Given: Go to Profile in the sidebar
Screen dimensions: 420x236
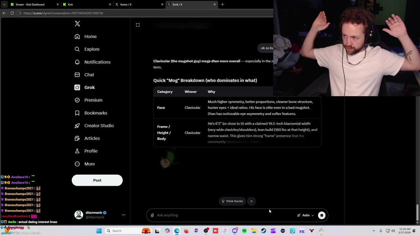Looking at the screenshot, I should (x=86, y=151).
